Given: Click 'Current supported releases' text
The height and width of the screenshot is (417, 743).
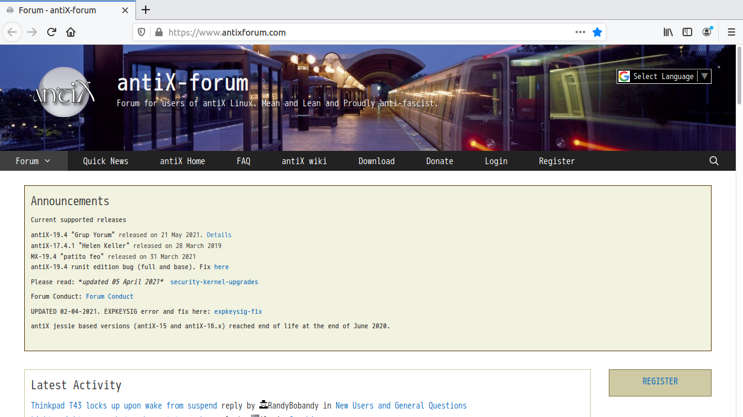Looking at the screenshot, I should [79, 220].
